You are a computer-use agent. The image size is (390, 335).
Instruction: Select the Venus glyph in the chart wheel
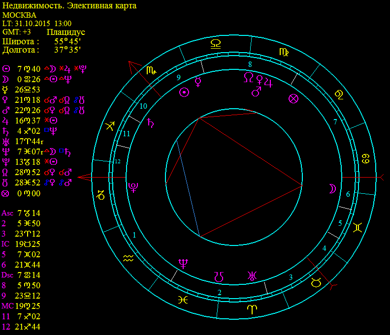[260, 80]
